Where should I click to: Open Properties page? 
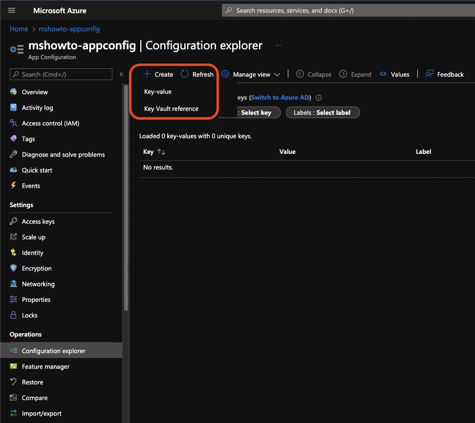[x=36, y=299]
